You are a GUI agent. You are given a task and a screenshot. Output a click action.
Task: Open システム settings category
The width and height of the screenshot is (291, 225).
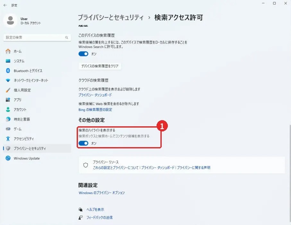pos(37,61)
